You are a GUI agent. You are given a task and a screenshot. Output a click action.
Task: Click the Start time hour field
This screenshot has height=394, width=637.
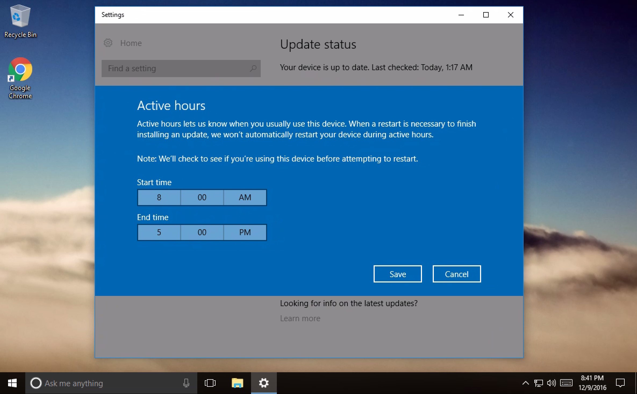[x=159, y=197]
